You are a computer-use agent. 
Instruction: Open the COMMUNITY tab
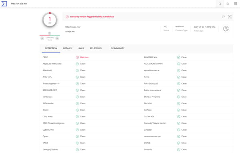118,48
